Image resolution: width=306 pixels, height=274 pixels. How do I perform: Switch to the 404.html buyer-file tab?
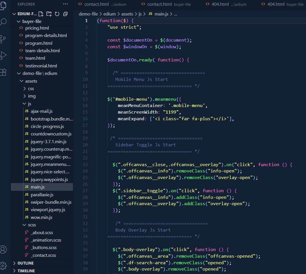pyautogui.click(x=282, y=4)
